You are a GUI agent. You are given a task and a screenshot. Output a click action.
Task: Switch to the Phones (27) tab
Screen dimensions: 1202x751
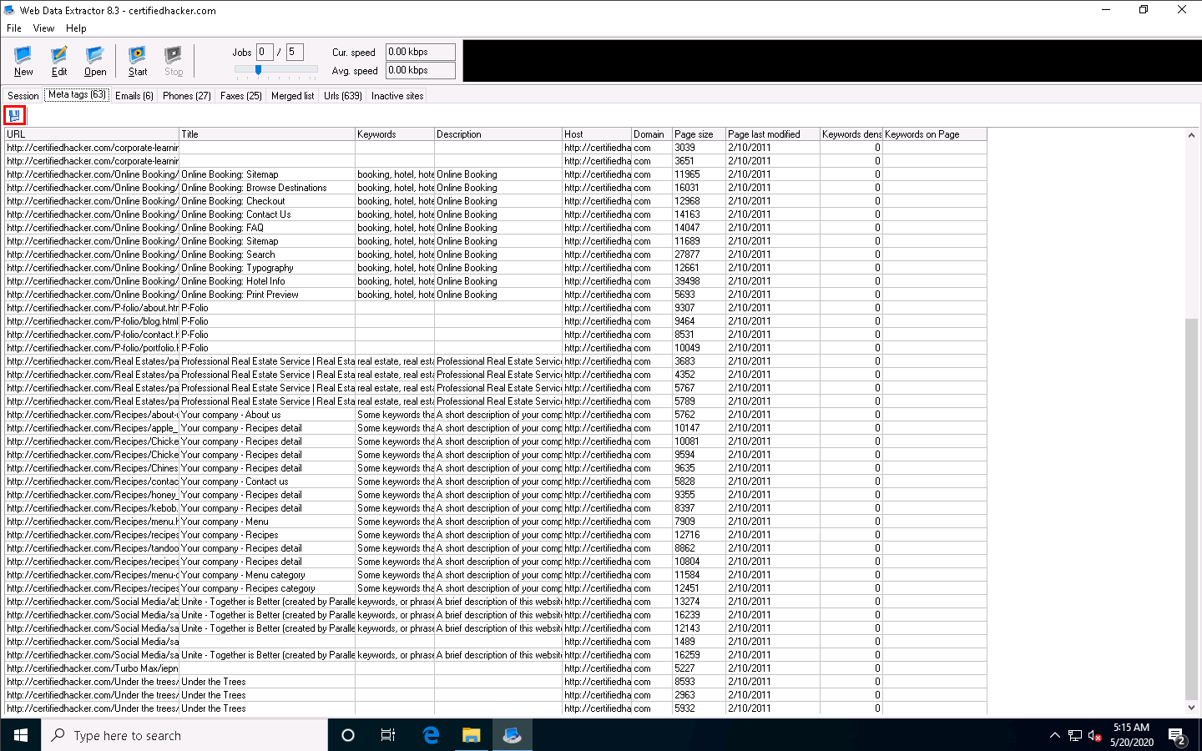click(187, 96)
